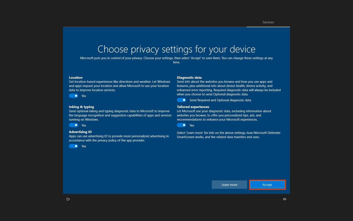
Task: Click the Diagnostic data section heading
Action: pyautogui.click(x=189, y=77)
